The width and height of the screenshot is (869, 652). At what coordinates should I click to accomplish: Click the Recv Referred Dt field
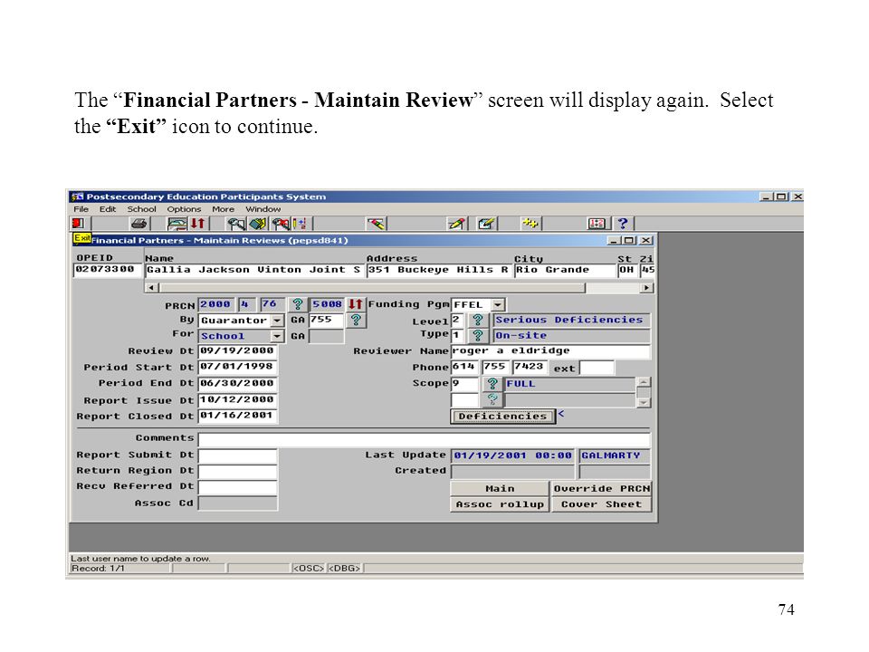tap(238, 487)
